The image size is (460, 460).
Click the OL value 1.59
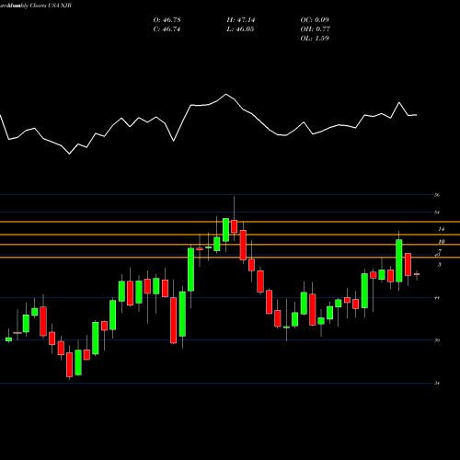pos(322,39)
